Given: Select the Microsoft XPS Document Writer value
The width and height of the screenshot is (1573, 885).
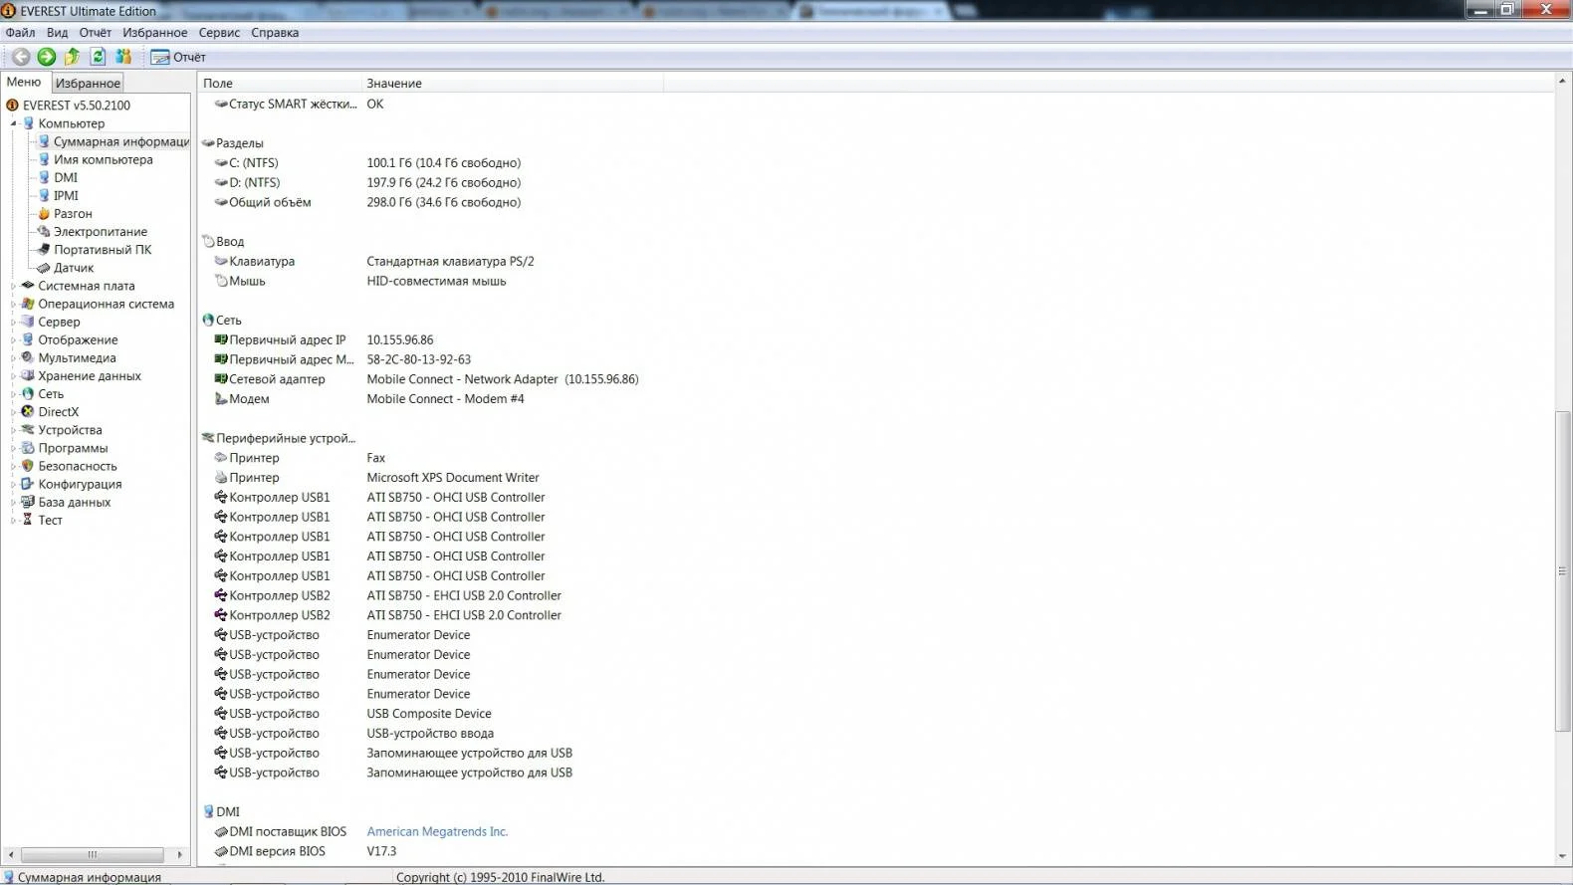Looking at the screenshot, I should click(453, 478).
